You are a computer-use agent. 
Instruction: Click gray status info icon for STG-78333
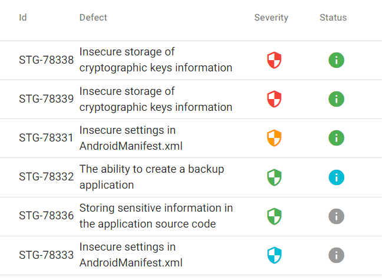tap(336, 255)
